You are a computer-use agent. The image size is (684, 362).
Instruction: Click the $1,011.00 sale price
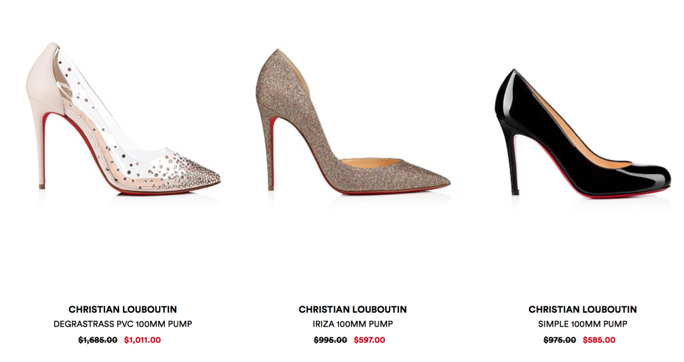coord(142,340)
